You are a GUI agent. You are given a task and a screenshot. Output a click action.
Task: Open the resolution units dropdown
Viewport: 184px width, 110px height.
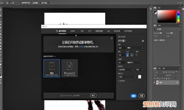tap(135, 63)
